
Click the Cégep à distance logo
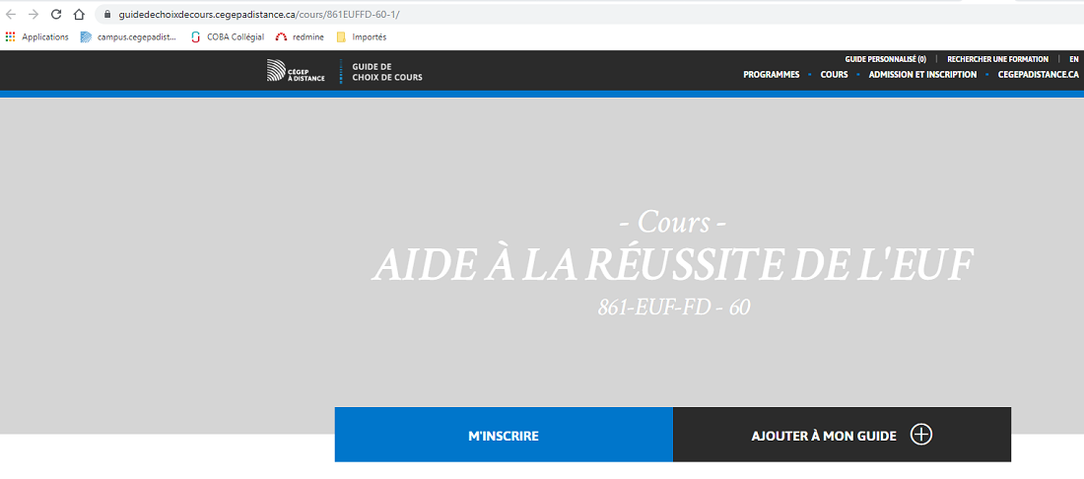296,71
